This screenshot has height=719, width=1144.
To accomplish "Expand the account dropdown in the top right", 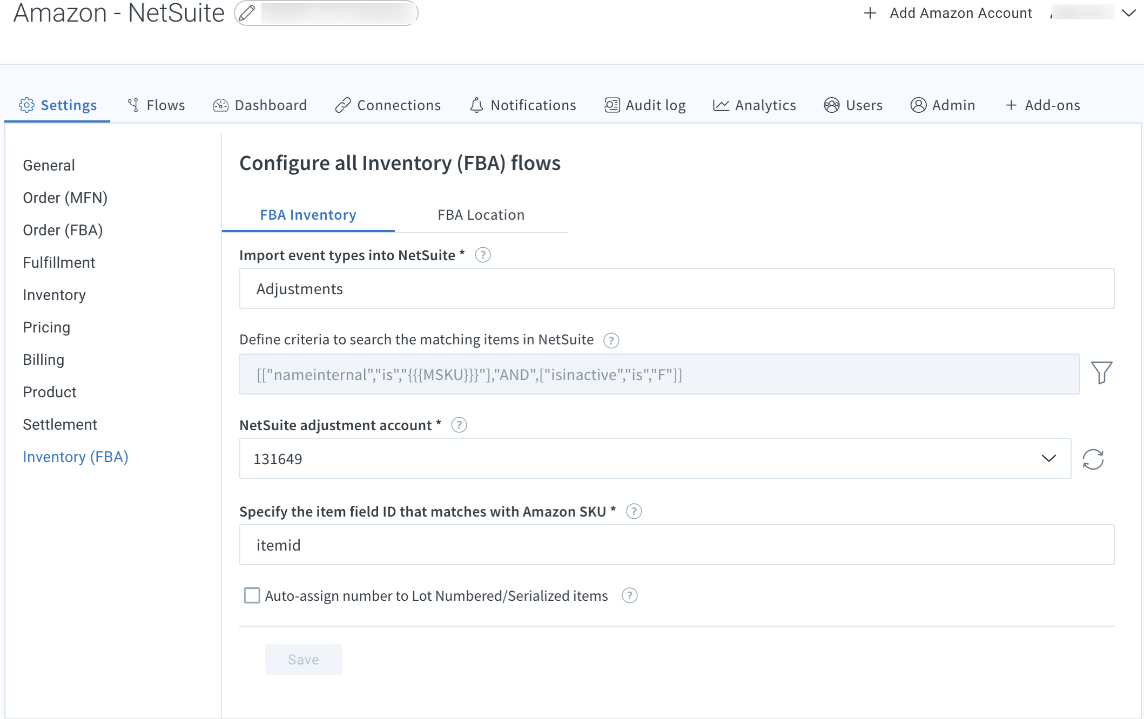I will pos(1128,13).
